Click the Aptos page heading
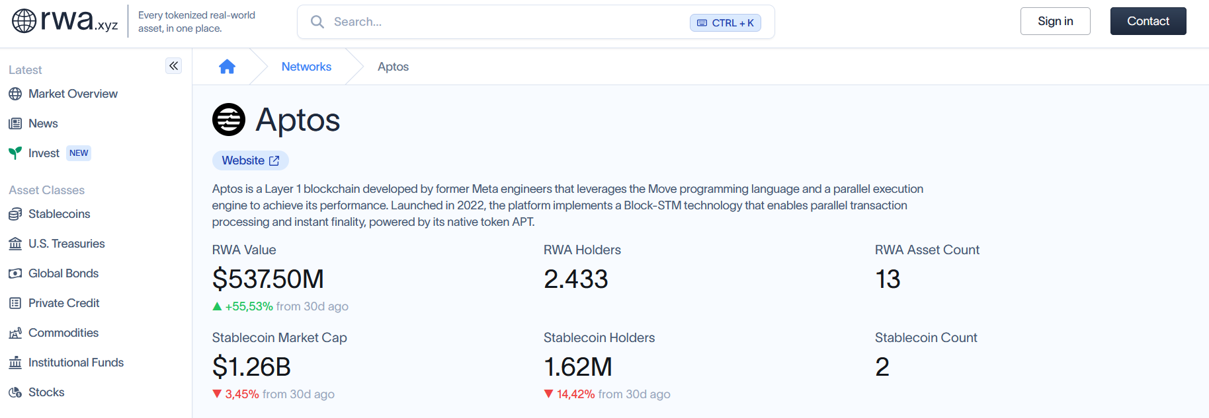 298,120
